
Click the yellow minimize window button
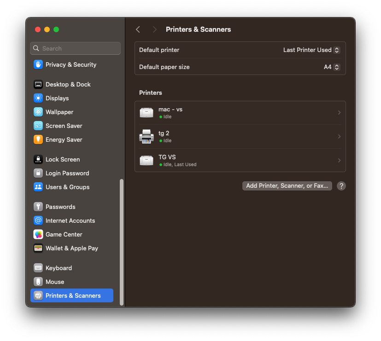[x=47, y=29]
